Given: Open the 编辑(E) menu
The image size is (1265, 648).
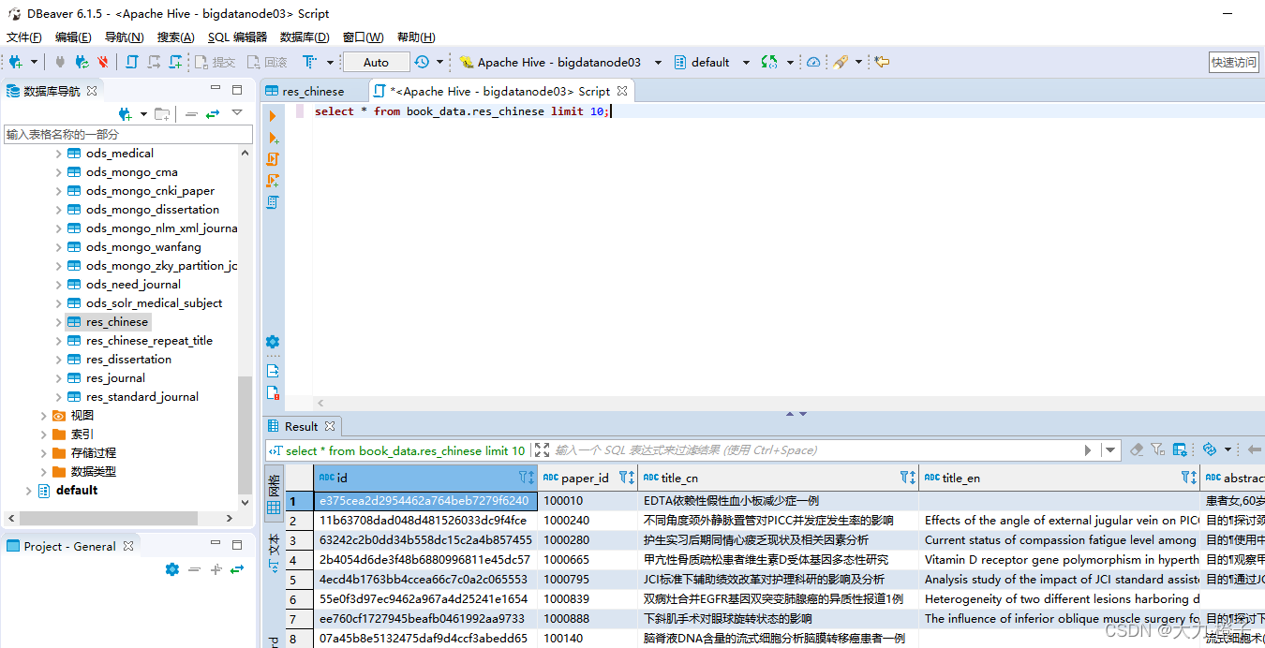Looking at the screenshot, I should pos(73,37).
